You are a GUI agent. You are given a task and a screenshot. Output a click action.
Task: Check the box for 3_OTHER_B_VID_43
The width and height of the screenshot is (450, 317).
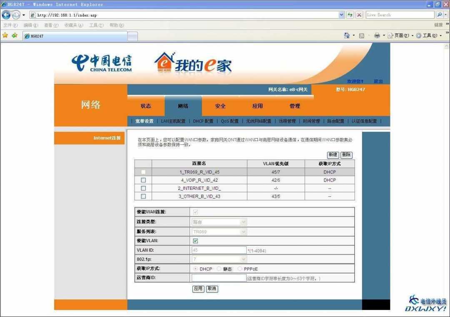[143, 196]
